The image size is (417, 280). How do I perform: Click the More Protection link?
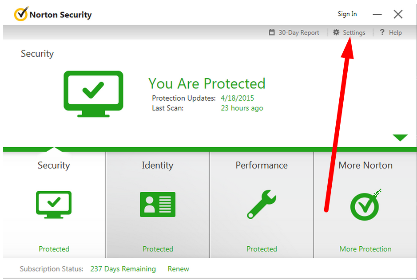365,249
